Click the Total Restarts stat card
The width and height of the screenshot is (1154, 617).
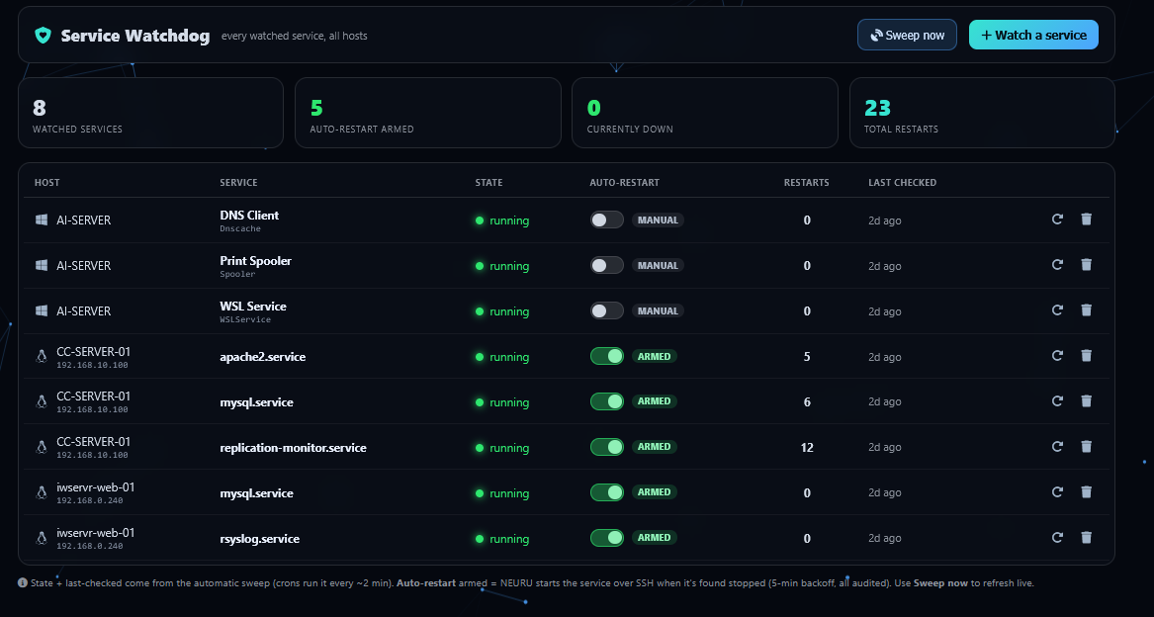(982, 113)
